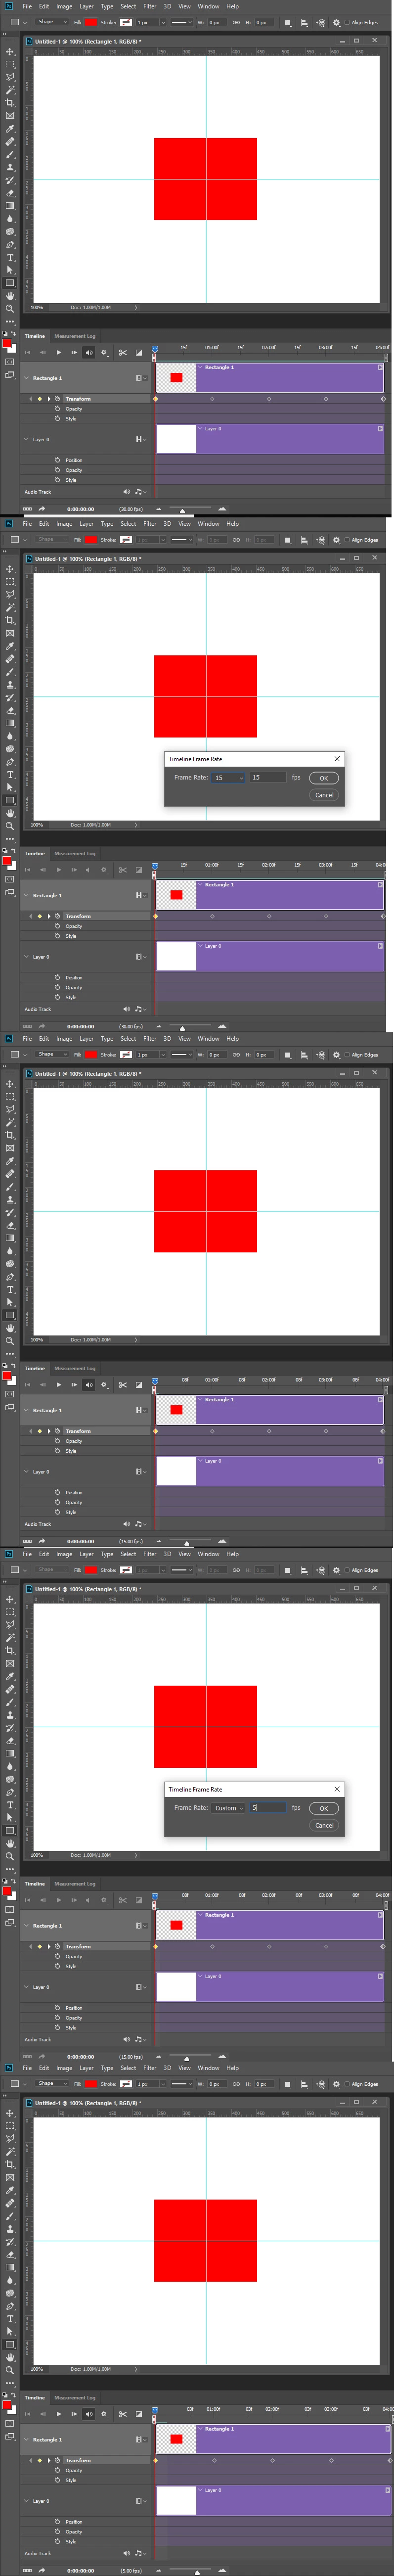Open the Filter menu in the 5.00 fps window
394x2576 pixels.
coord(150,2067)
